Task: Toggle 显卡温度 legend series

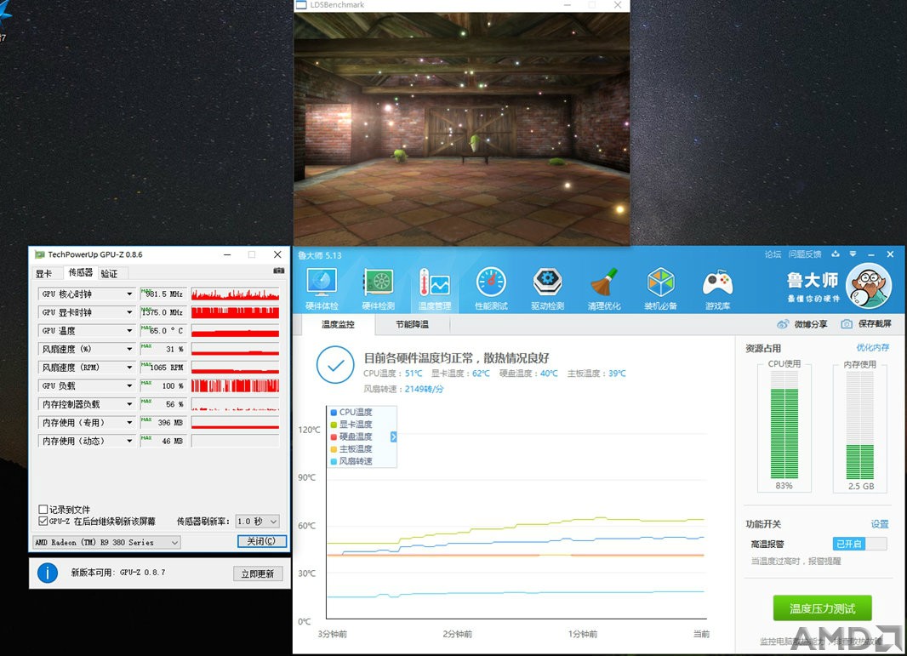Action: (351, 425)
